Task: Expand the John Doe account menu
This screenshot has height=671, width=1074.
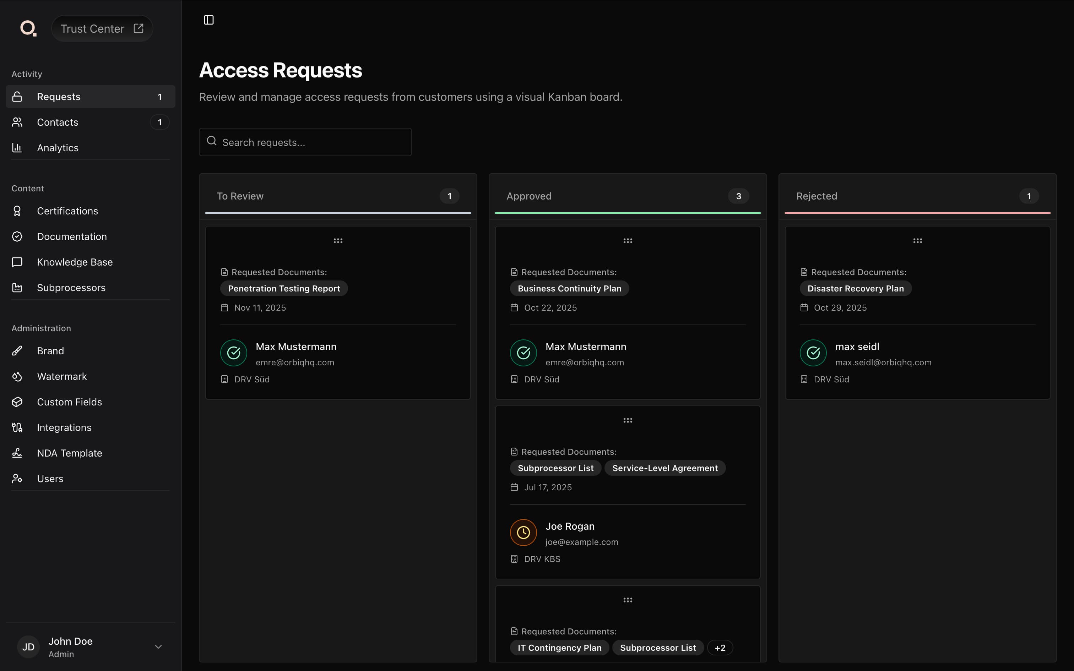Action: click(158, 647)
